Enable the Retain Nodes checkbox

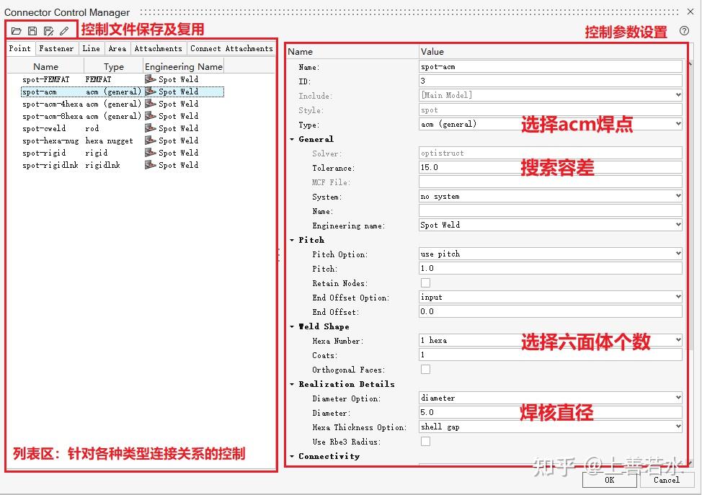pos(425,282)
